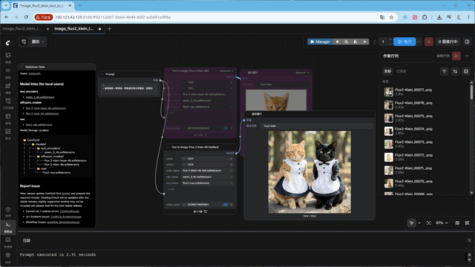Open the workflows sidebar icon
Viewport: 475px width, 267px height.
[8, 101]
